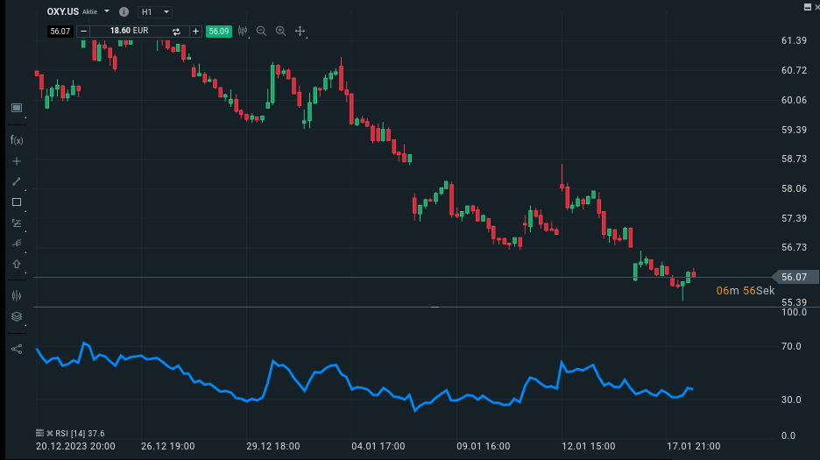The image size is (820, 460).
Task: Click the 18.60 EUR volume input field
Action: [x=129, y=32]
